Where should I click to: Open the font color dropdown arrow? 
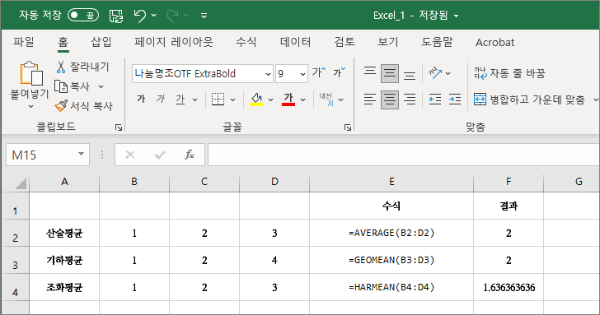[x=302, y=100]
